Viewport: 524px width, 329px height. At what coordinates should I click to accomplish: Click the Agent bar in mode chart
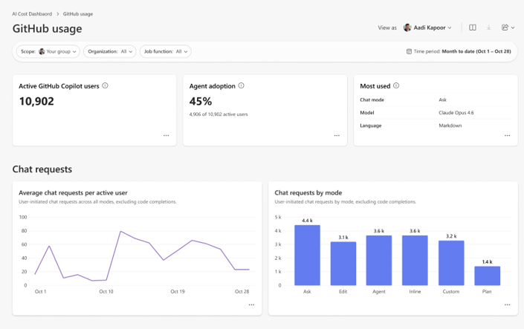click(x=379, y=261)
